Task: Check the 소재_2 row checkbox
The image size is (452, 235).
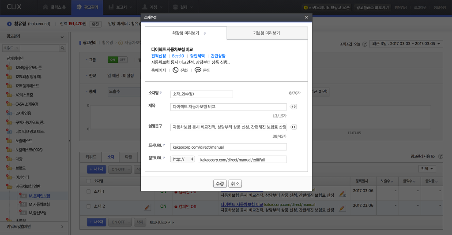Action: pos(89,206)
